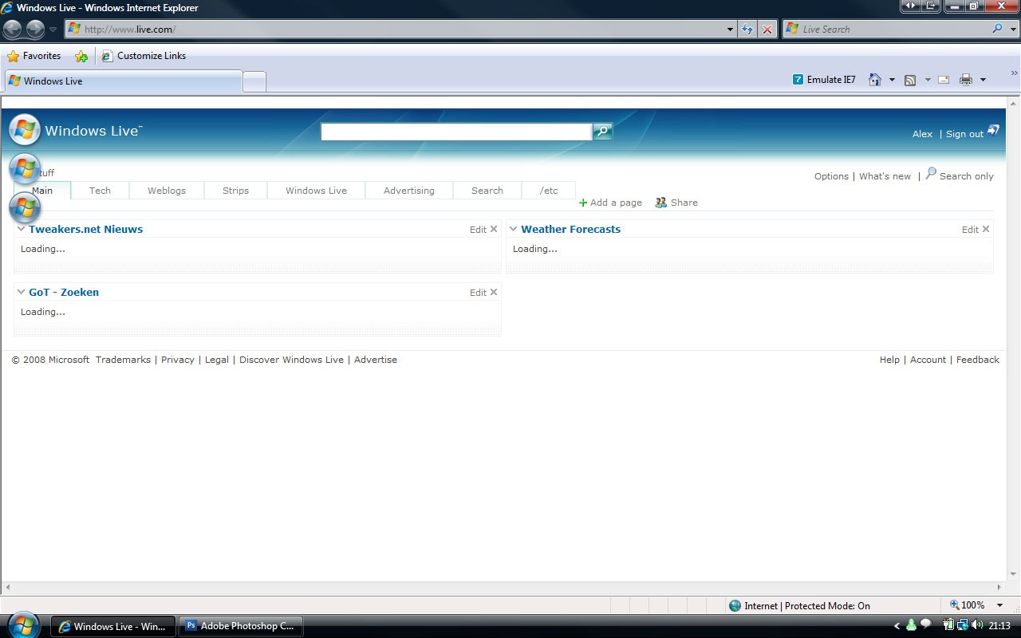Click the browser Forward button

point(35,30)
